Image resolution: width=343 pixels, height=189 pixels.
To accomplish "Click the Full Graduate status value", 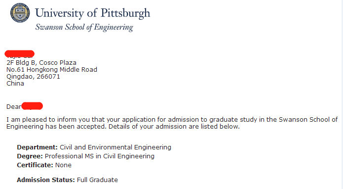I will 97,180.
